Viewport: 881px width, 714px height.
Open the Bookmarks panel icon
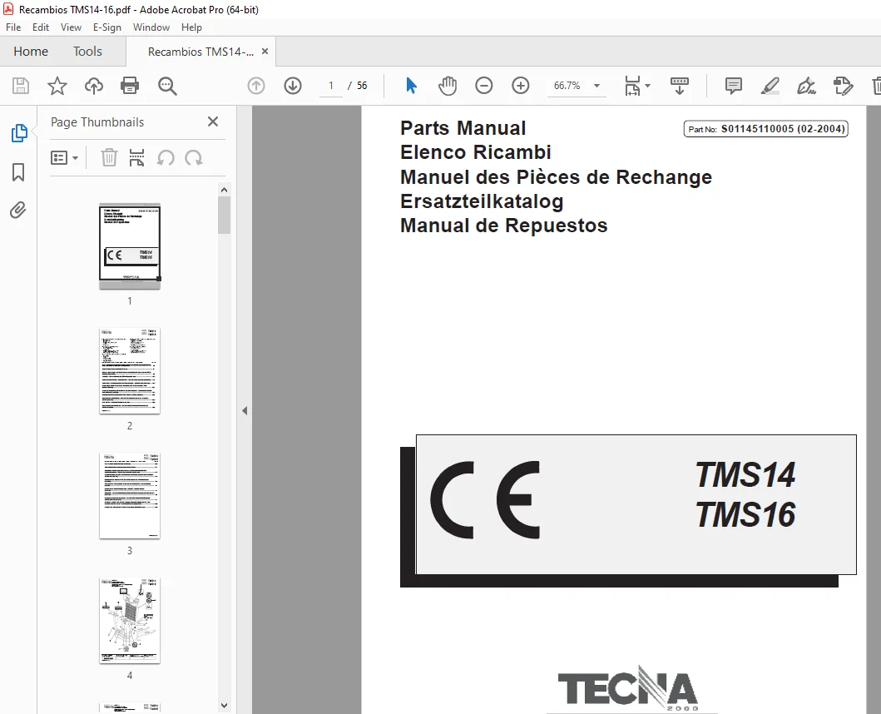pyautogui.click(x=18, y=172)
